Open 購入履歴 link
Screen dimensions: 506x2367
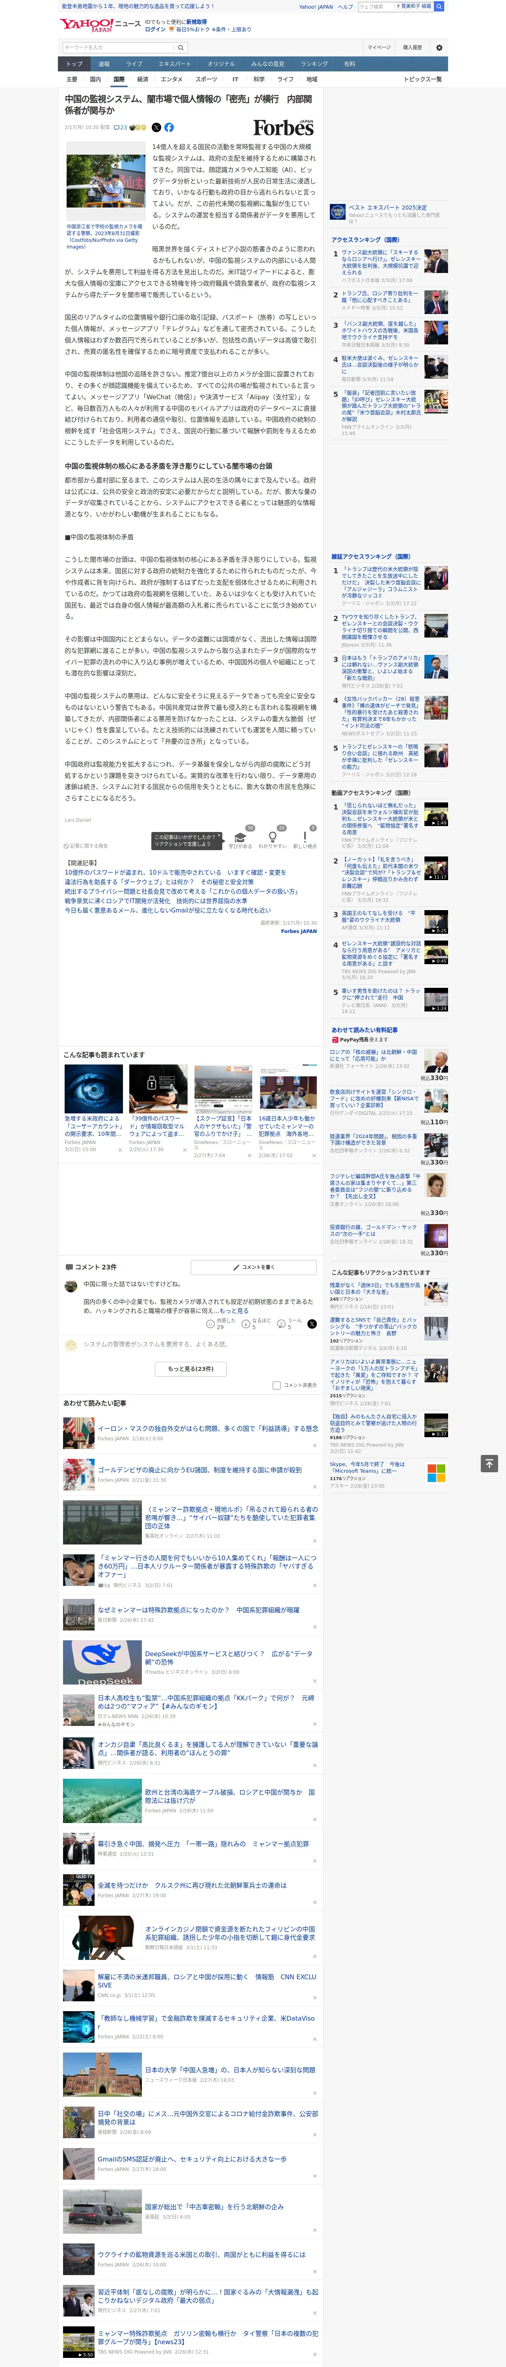tap(412, 47)
